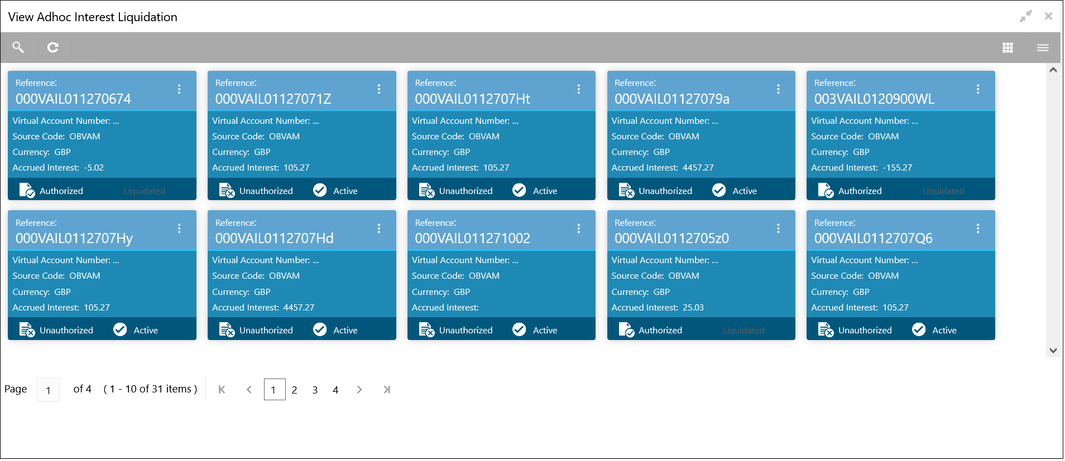Jump to last page of results
This screenshot has height=461, width=1065.
[x=387, y=390]
